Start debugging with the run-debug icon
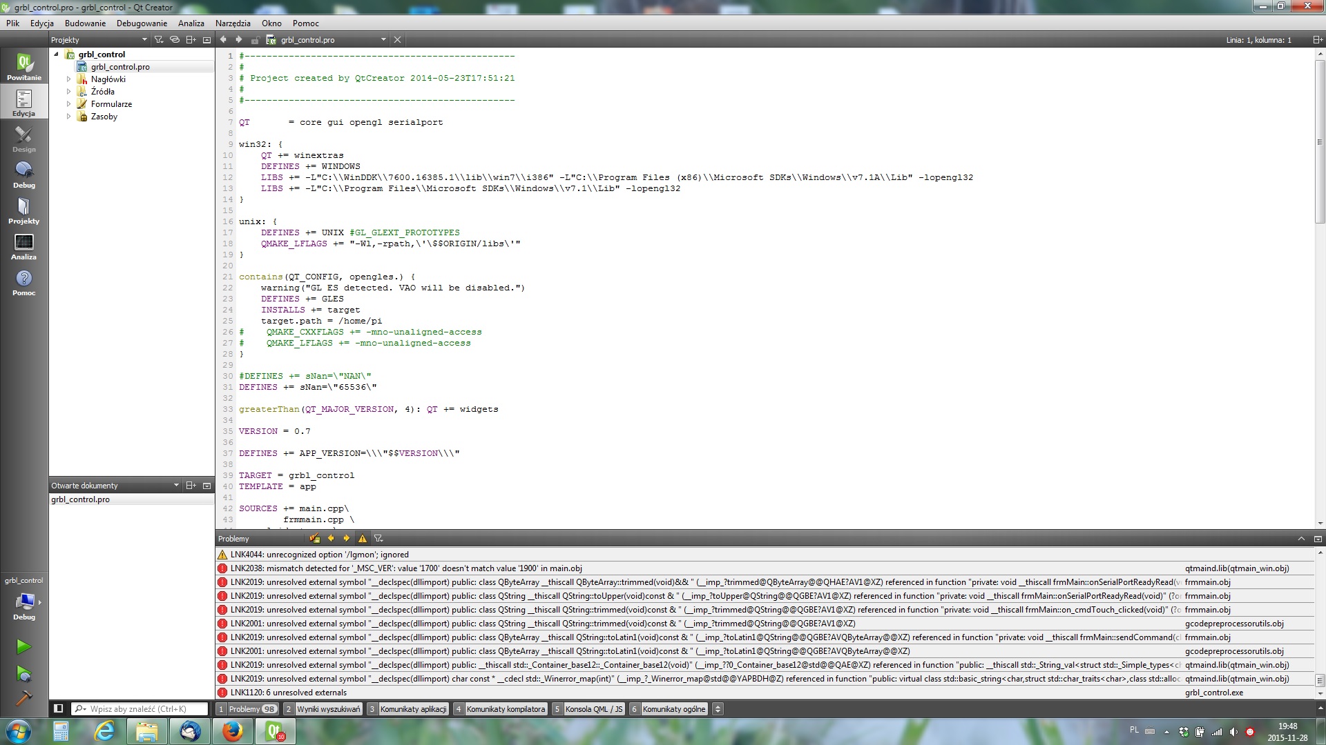 pos(23,673)
